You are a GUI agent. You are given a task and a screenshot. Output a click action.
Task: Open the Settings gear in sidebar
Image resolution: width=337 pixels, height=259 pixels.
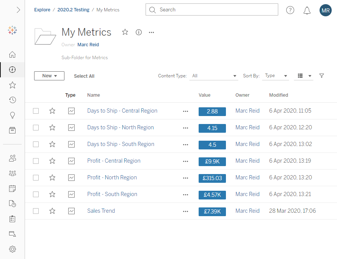[x=13, y=249]
